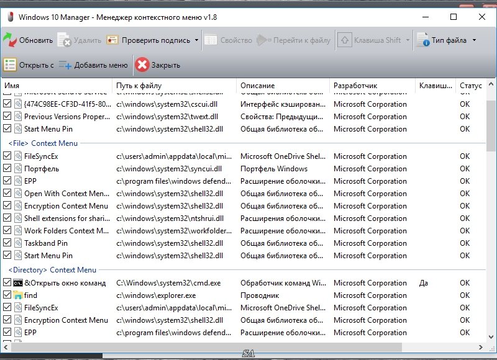
Task: Click the cmd icon beside &Открыть окно команд
Action: (18, 283)
